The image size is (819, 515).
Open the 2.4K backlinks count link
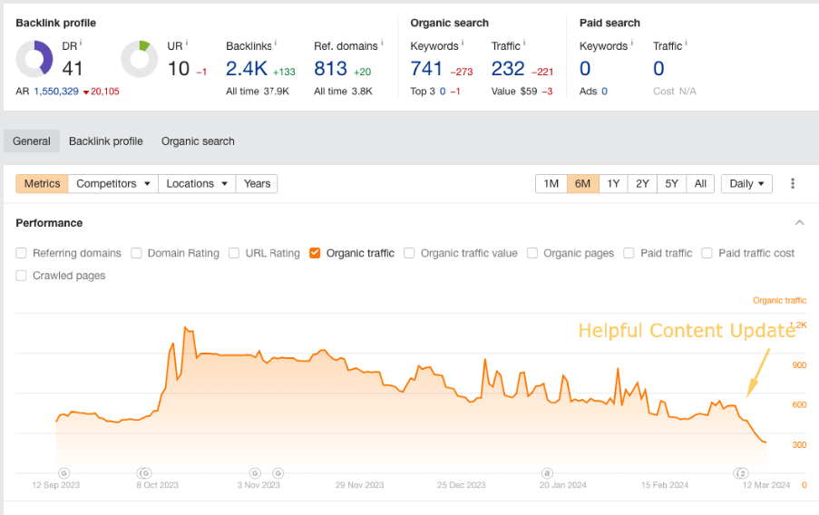(246, 68)
